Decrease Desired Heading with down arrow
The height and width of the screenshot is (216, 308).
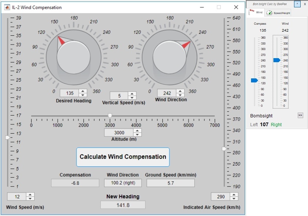[x=83, y=95]
